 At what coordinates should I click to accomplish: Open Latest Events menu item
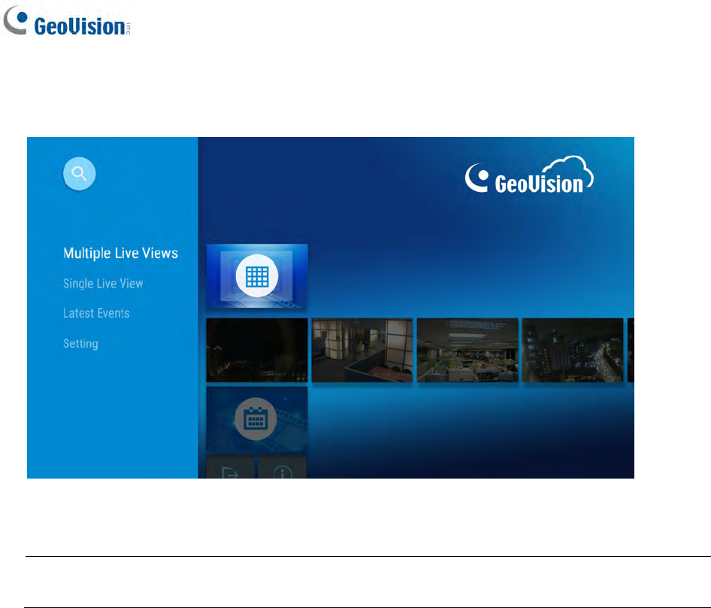[x=96, y=313]
